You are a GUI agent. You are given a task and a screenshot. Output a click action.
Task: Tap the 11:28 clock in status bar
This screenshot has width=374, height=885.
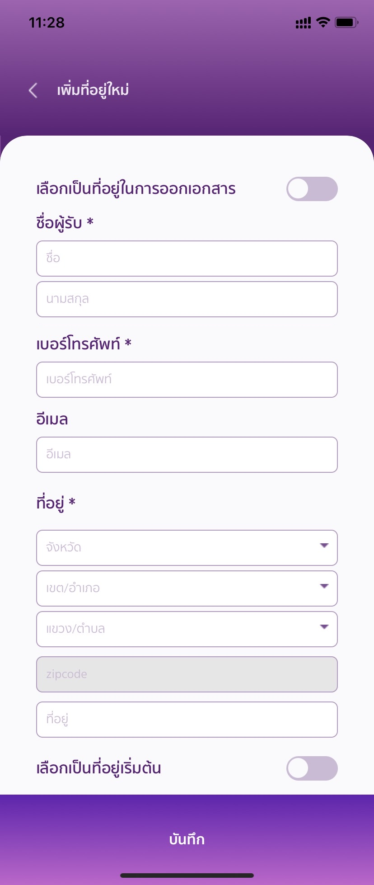point(47,23)
